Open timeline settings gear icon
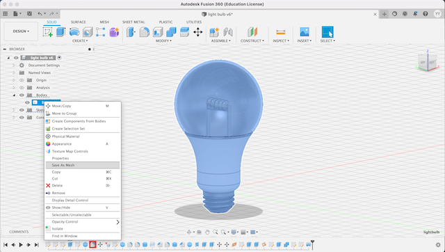Screen dimensions: 445x252 pyautogui.click(x=439, y=244)
